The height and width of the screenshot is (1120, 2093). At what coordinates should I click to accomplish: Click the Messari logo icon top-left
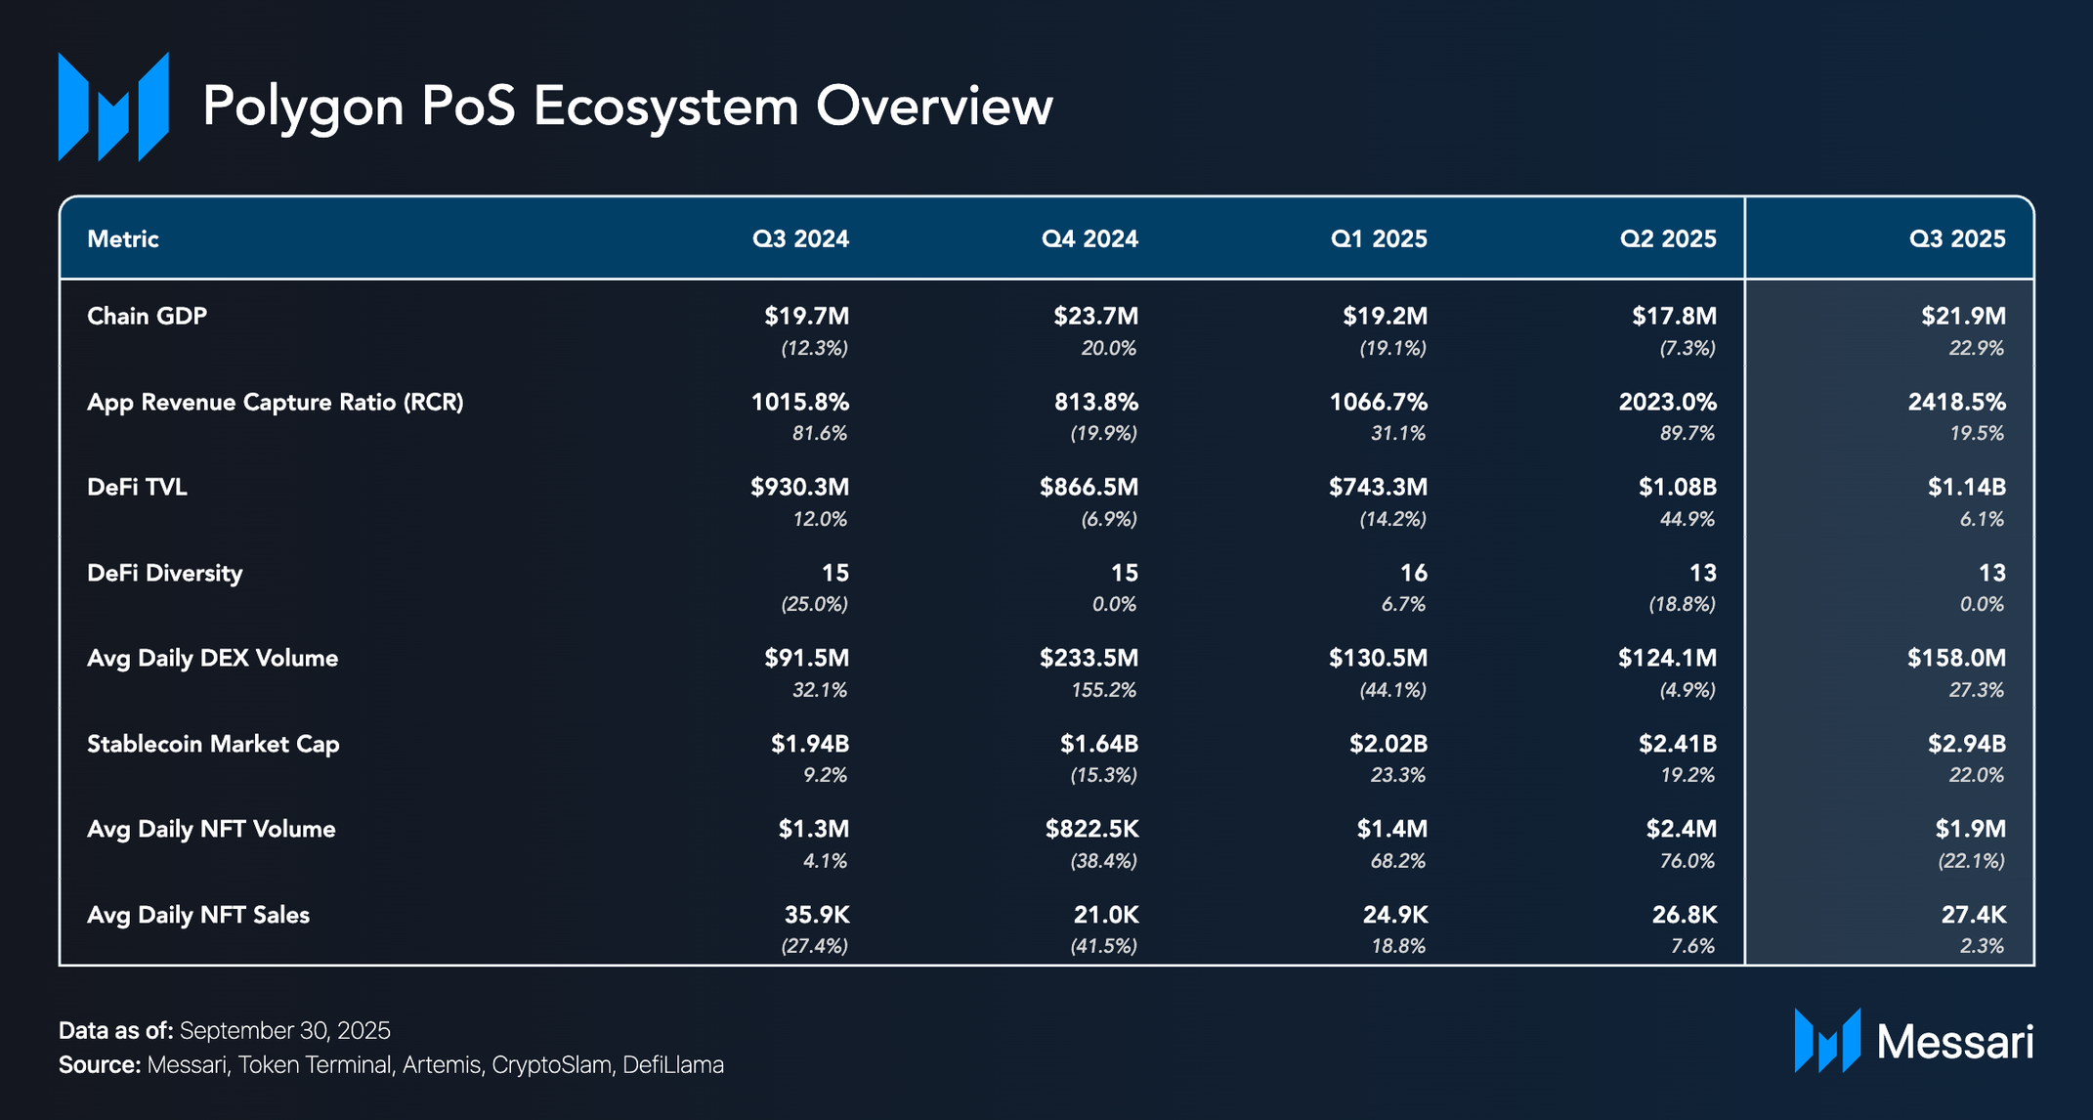[113, 107]
